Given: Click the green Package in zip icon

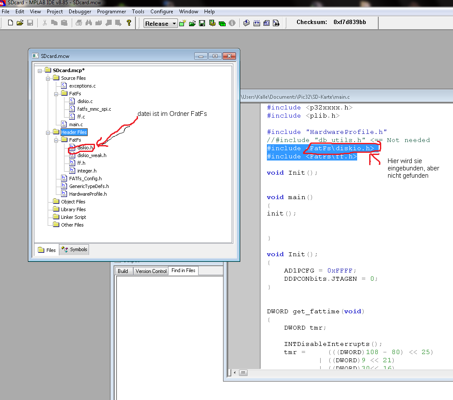Looking at the screenshot, I should click(222, 23).
